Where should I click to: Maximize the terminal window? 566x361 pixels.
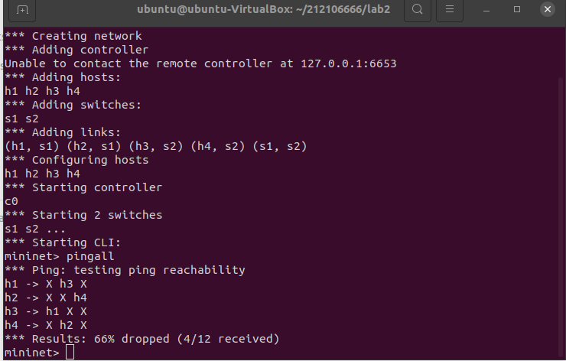click(517, 10)
